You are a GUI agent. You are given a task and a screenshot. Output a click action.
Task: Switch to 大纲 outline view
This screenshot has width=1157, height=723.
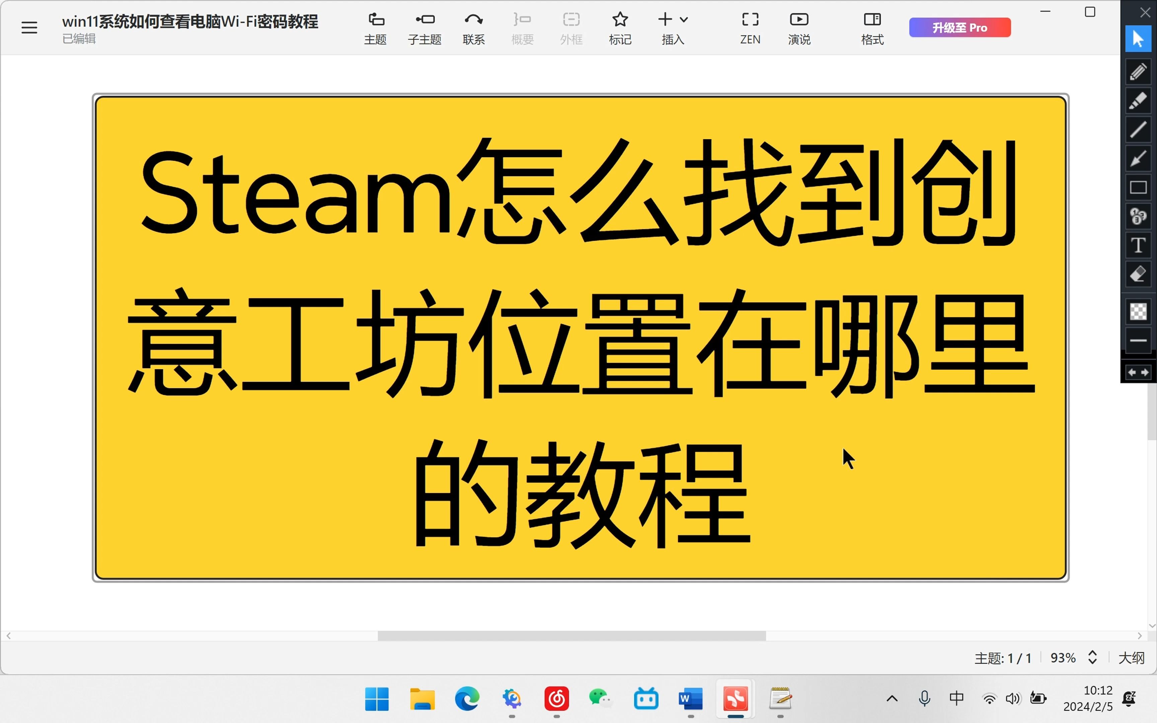pos(1131,658)
